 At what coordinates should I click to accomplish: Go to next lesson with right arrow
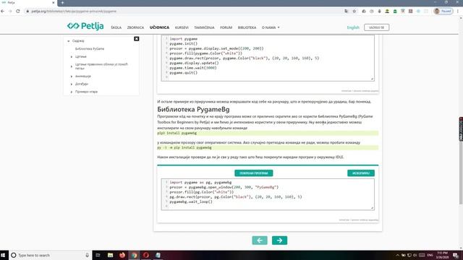(x=279, y=240)
